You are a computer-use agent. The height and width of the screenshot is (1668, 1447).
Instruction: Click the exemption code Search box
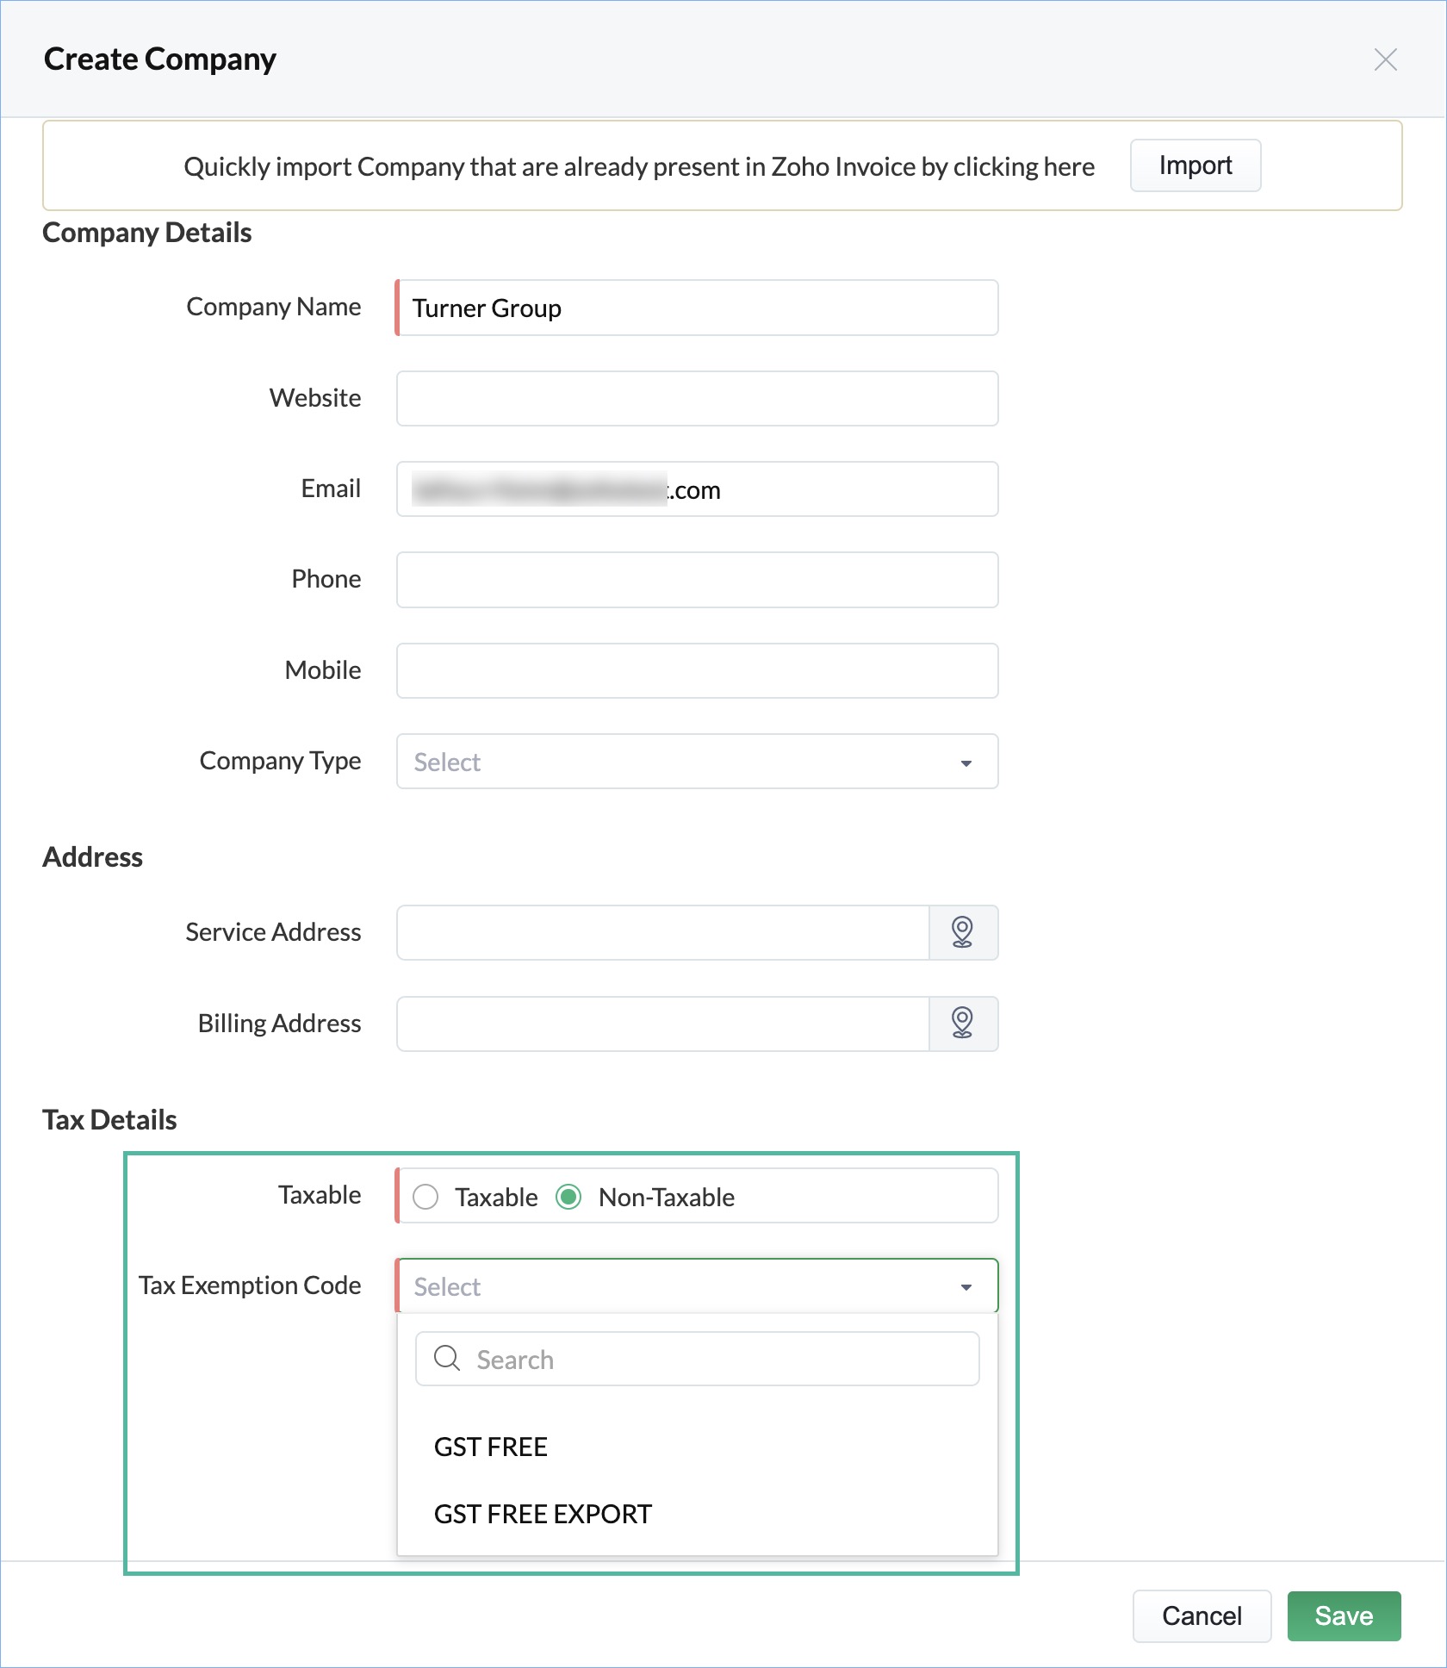click(698, 1359)
